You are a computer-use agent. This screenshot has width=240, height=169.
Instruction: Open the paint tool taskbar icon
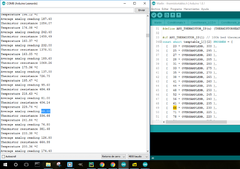click(x=59, y=164)
